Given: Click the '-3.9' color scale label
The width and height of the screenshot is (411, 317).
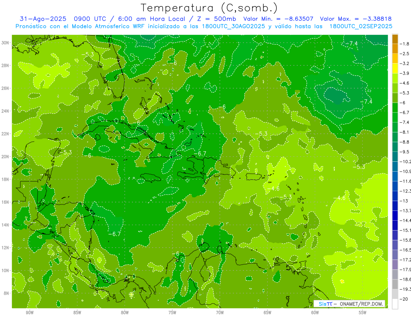Looking at the screenshot, I should 405,73.
